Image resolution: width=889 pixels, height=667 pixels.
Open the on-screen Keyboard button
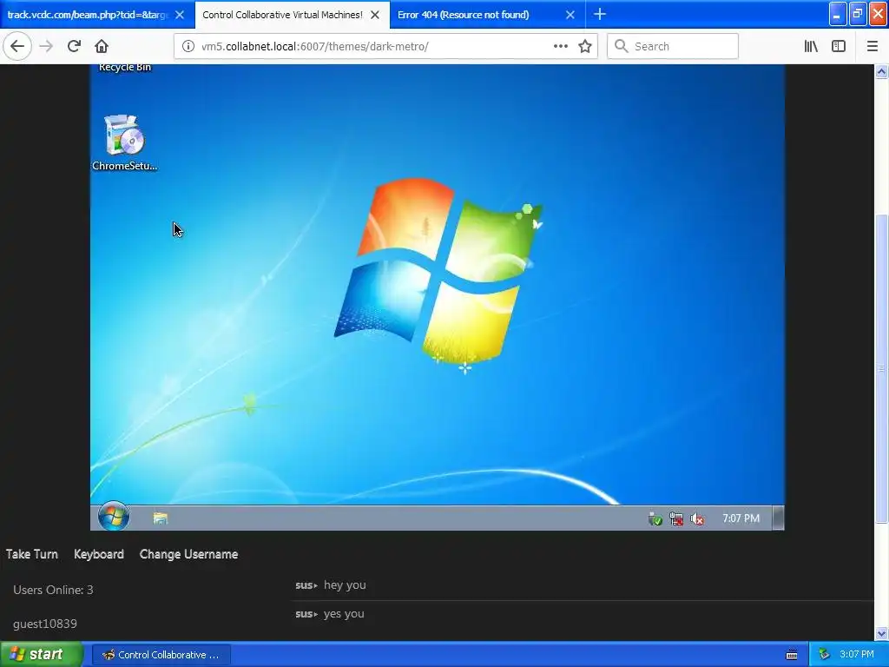pyautogui.click(x=99, y=554)
